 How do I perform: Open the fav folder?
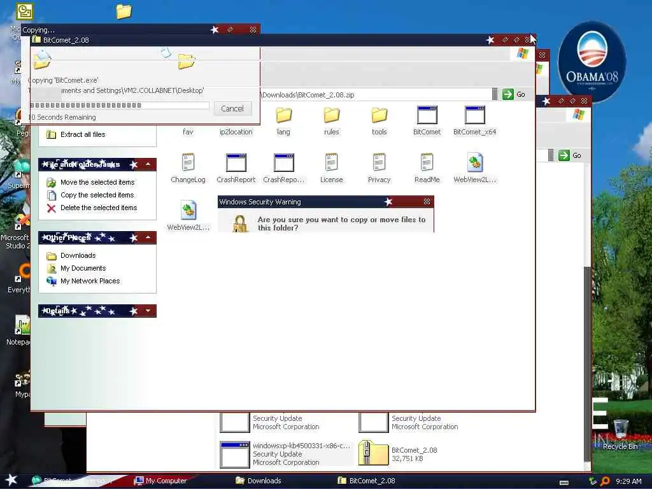(188, 131)
